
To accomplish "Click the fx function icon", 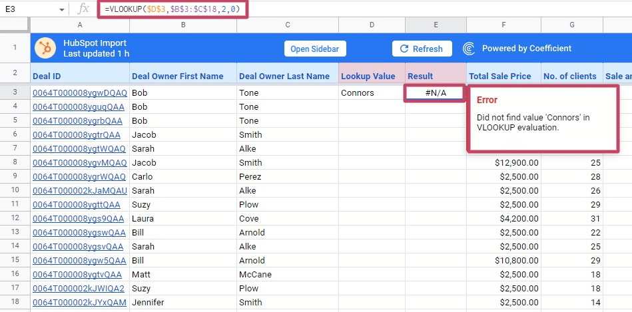I will 83,9.
